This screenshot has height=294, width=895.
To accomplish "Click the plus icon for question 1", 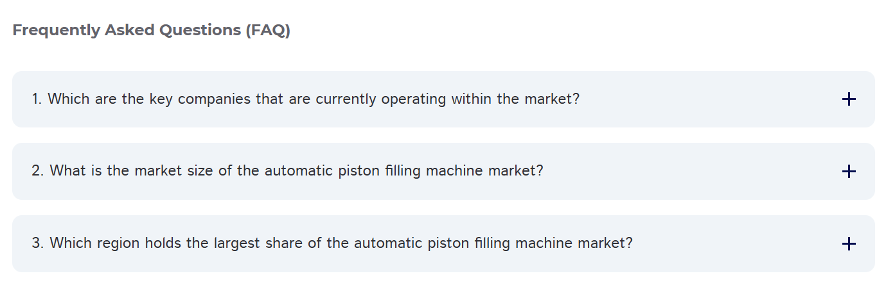I will 848,99.
